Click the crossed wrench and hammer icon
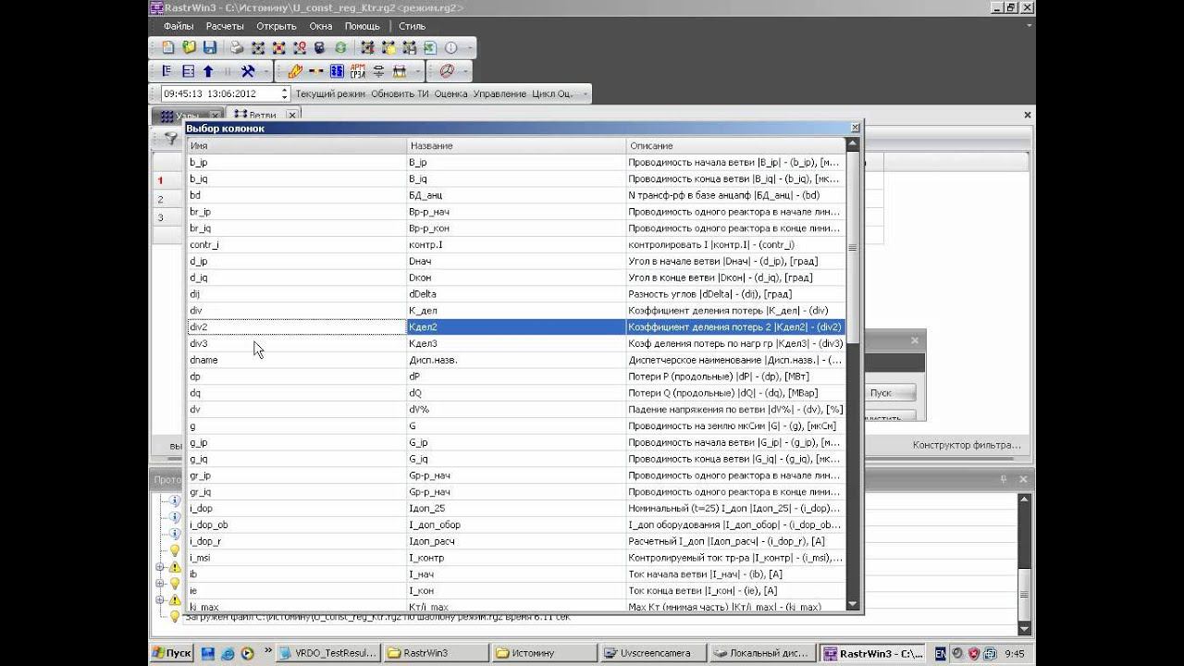1184x666 pixels. coord(248,71)
